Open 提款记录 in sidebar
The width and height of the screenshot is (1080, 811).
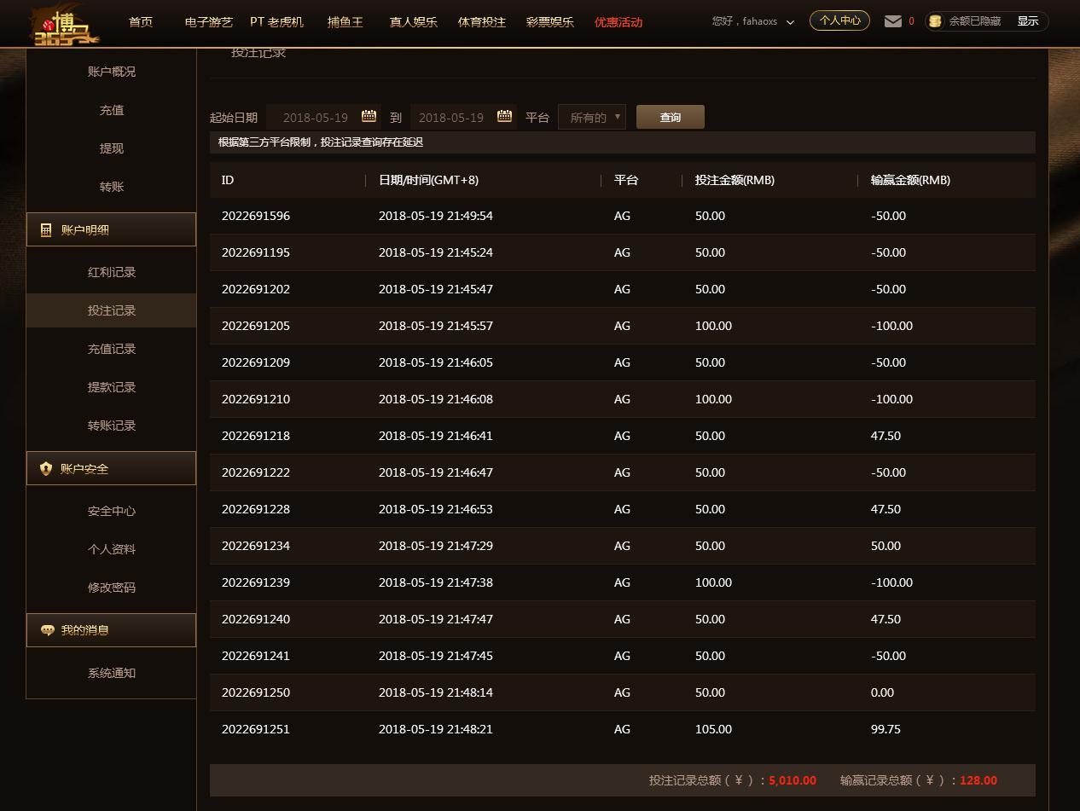click(x=112, y=387)
